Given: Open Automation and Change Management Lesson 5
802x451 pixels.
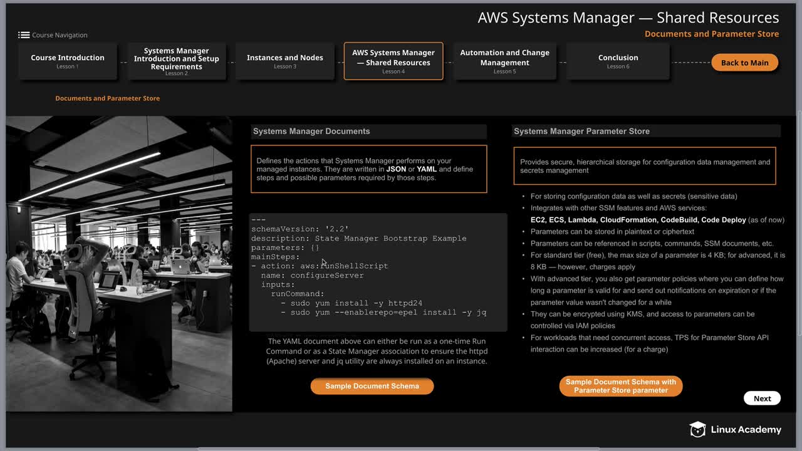Looking at the screenshot, I should coord(505,61).
